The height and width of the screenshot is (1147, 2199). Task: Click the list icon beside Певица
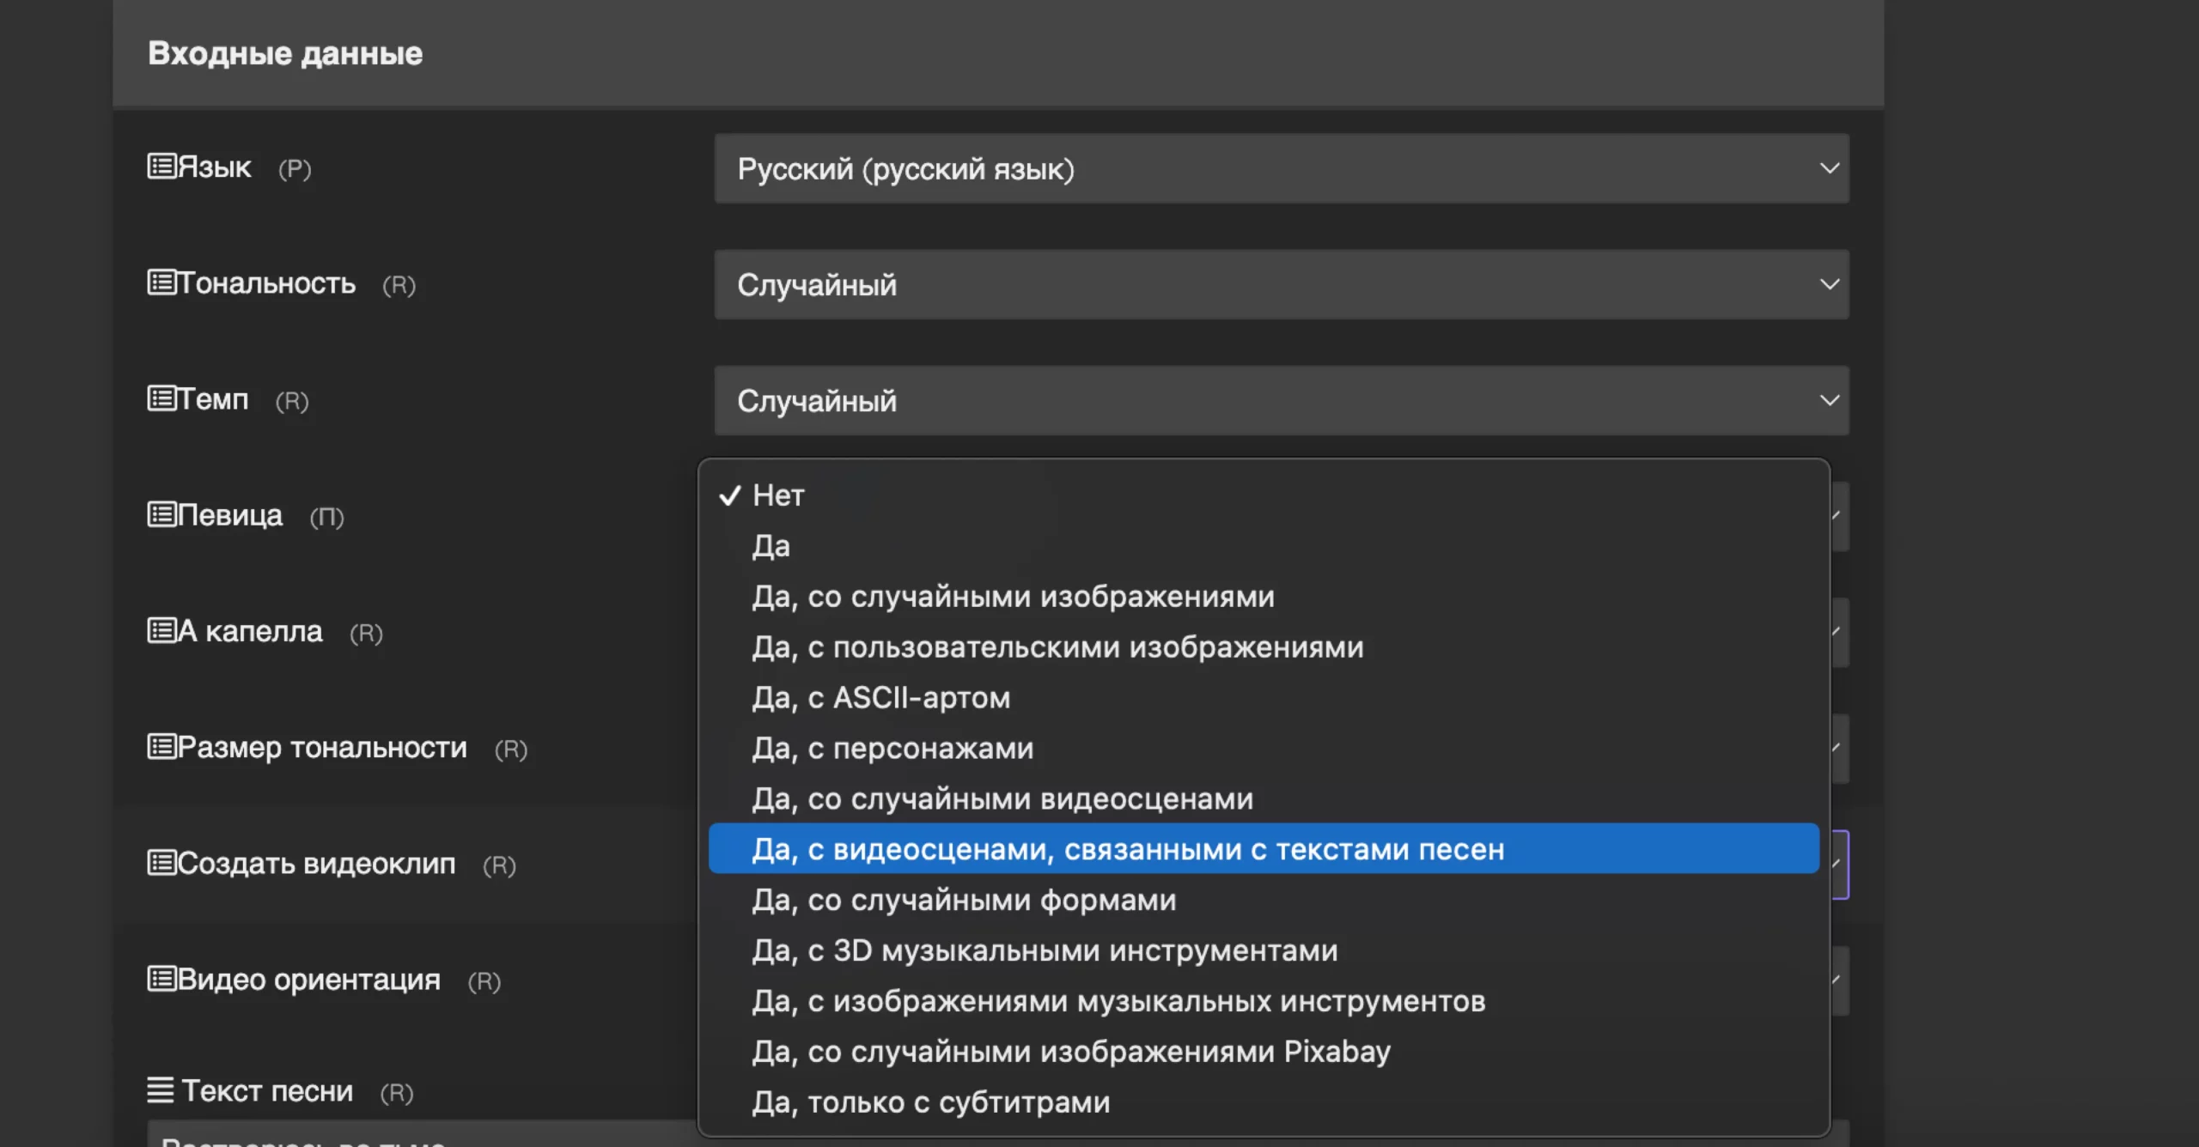pyautogui.click(x=161, y=514)
